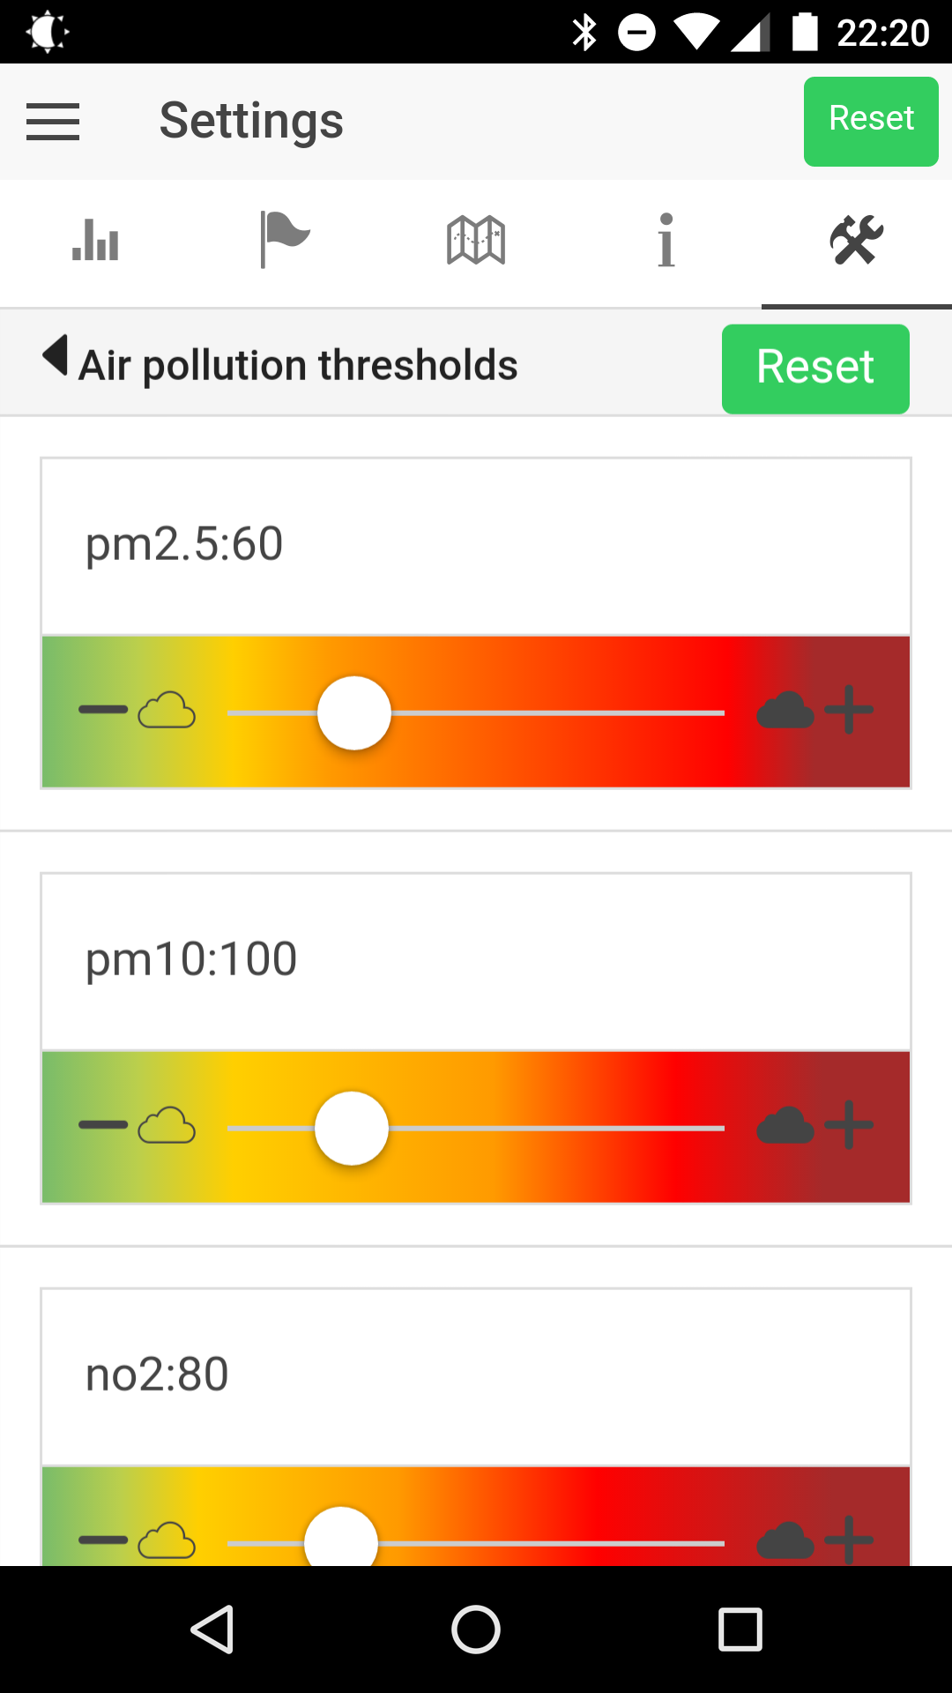Viewport: 952px width, 1693px height.
Task: Decrease pm10 threshold with minus icon
Action: point(103,1125)
